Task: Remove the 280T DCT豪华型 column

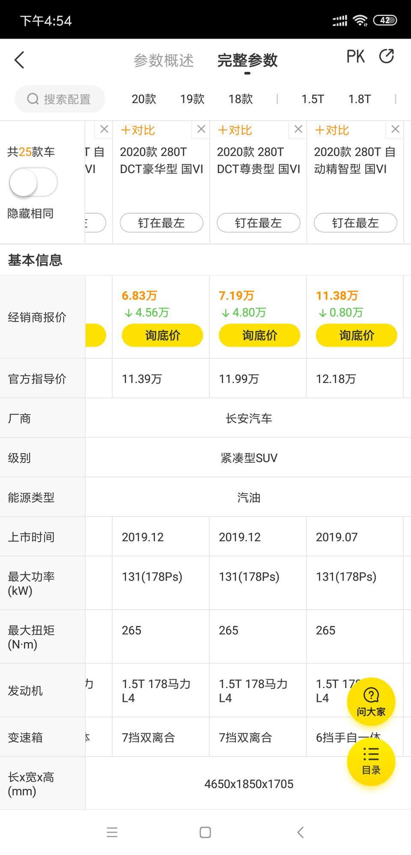Action: pyautogui.click(x=201, y=129)
